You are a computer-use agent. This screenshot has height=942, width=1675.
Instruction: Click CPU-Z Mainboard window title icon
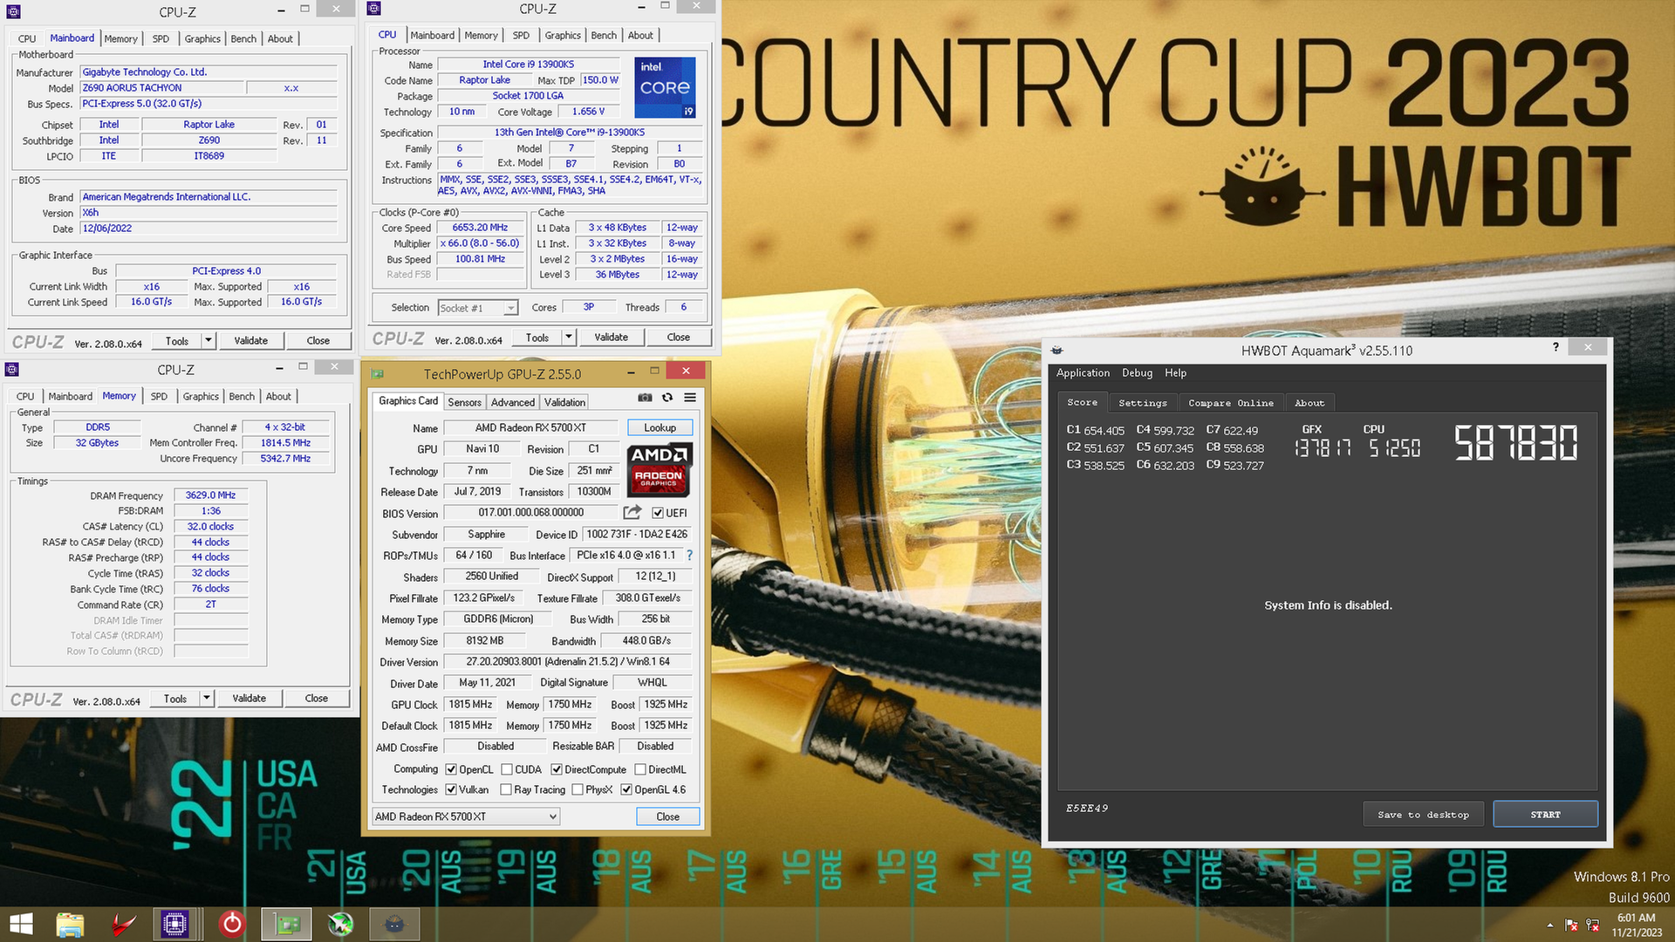click(x=13, y=12)
